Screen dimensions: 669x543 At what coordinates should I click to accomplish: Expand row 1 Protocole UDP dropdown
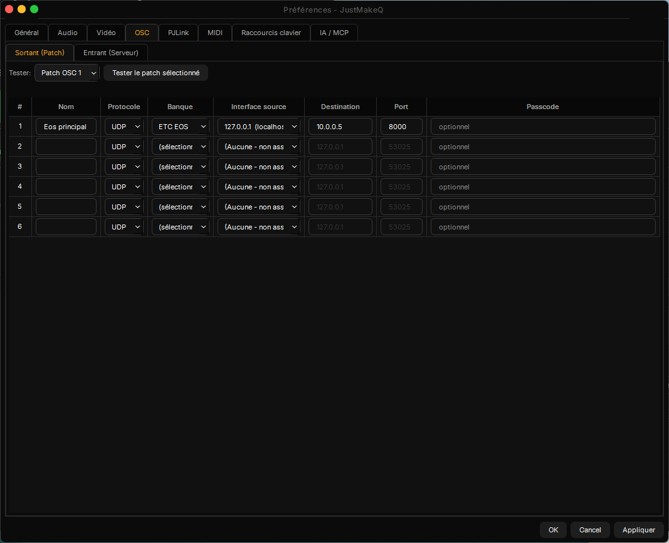click(124, 127)
